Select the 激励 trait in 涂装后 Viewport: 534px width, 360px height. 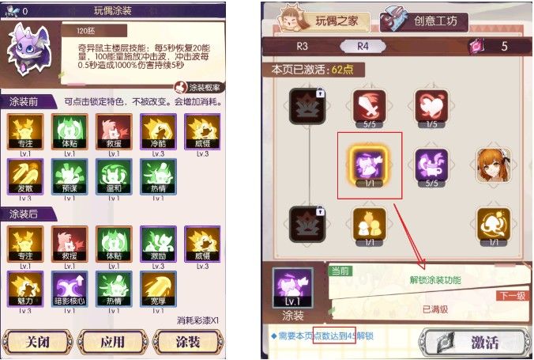click(x=158, y=244)
